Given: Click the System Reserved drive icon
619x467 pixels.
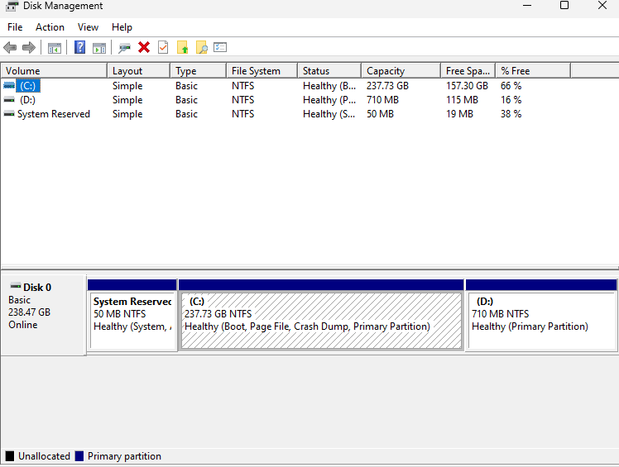Looking at the screenshot, I should 9,114.
